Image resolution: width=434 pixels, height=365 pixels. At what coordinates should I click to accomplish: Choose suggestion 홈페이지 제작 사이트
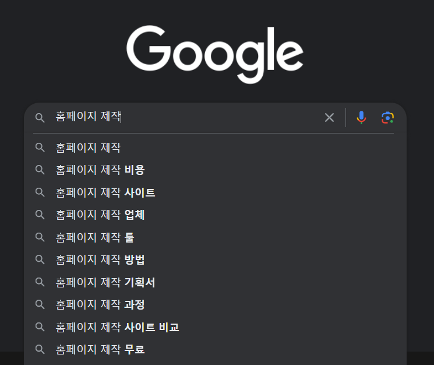click(216, 192)
